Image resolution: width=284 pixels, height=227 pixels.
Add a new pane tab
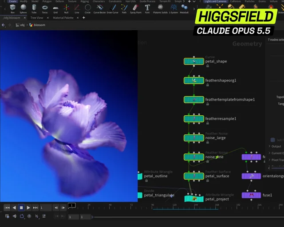[x=84, y=18]
